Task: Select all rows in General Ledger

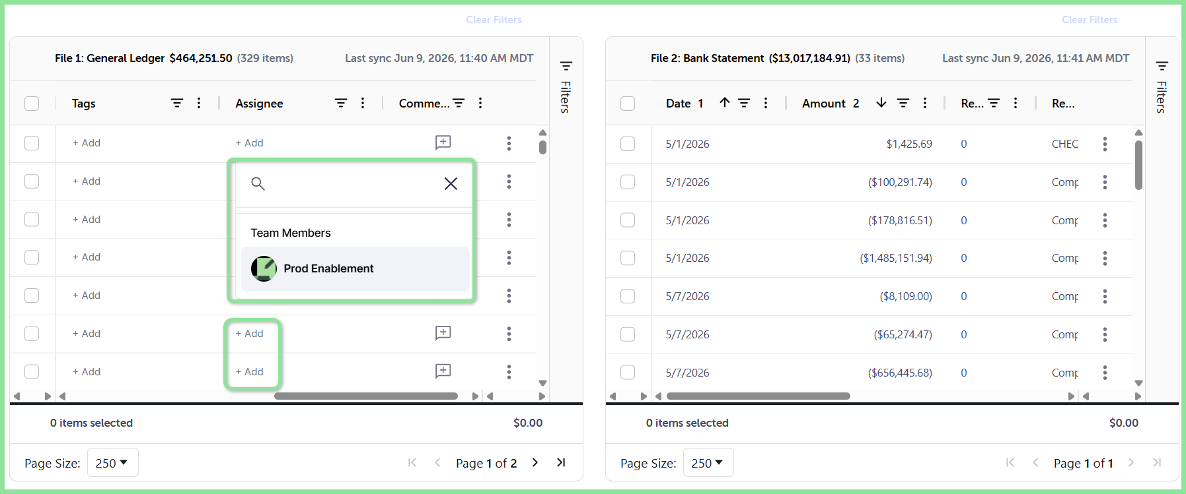Action: [x=32, y=104]
